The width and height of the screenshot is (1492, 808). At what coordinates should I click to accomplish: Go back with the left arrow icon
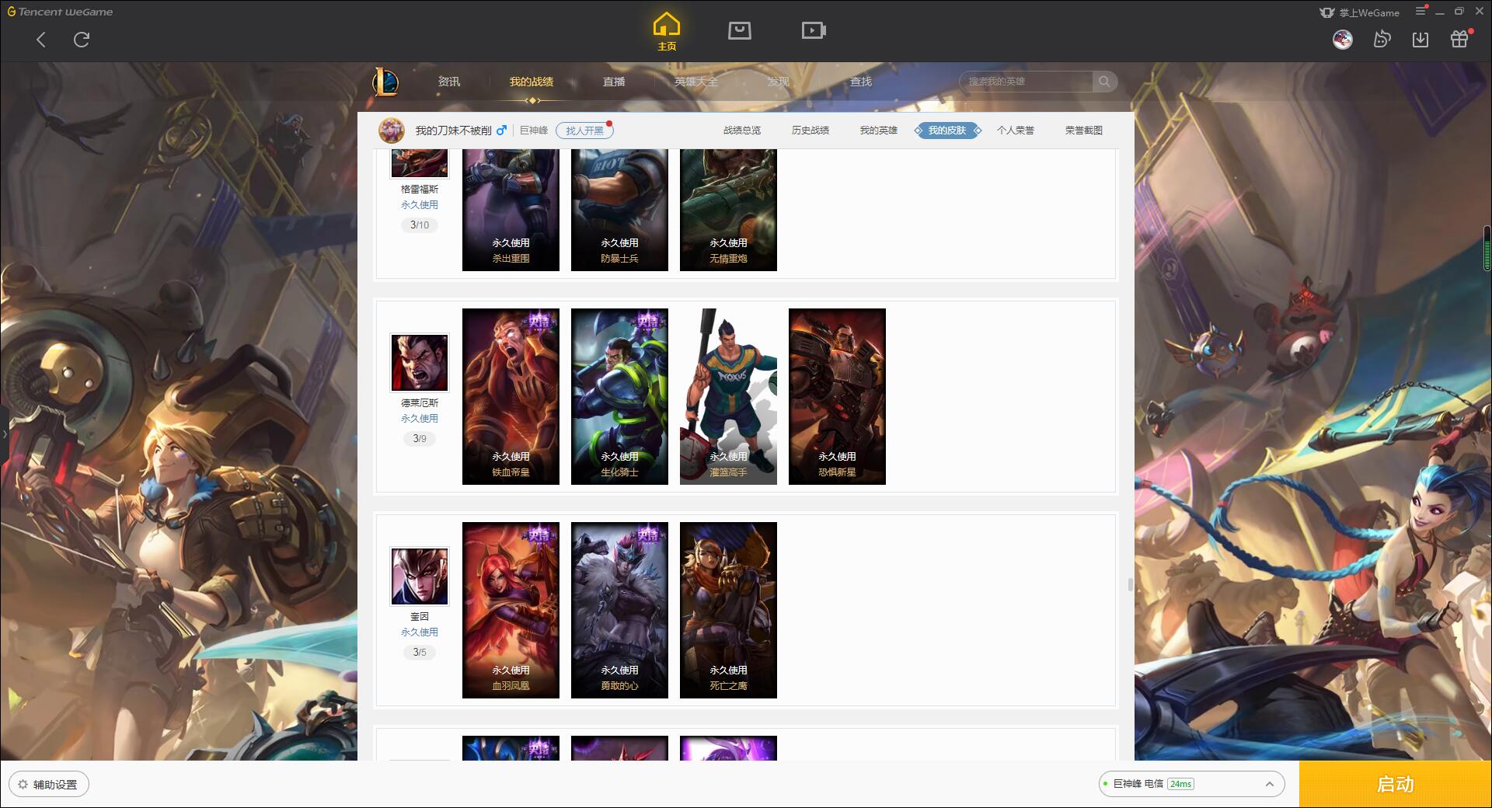41,40
